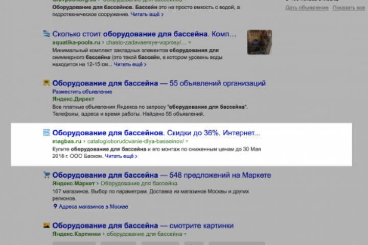Click the Яндекс.Директ green source link
The image size is (368, 245).
[73, 99]
